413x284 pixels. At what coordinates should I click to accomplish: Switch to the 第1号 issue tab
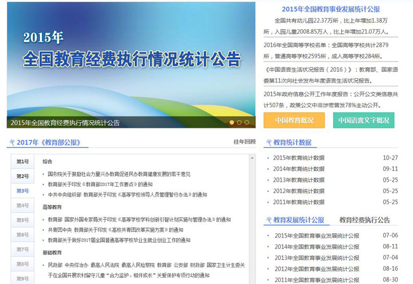23,162
